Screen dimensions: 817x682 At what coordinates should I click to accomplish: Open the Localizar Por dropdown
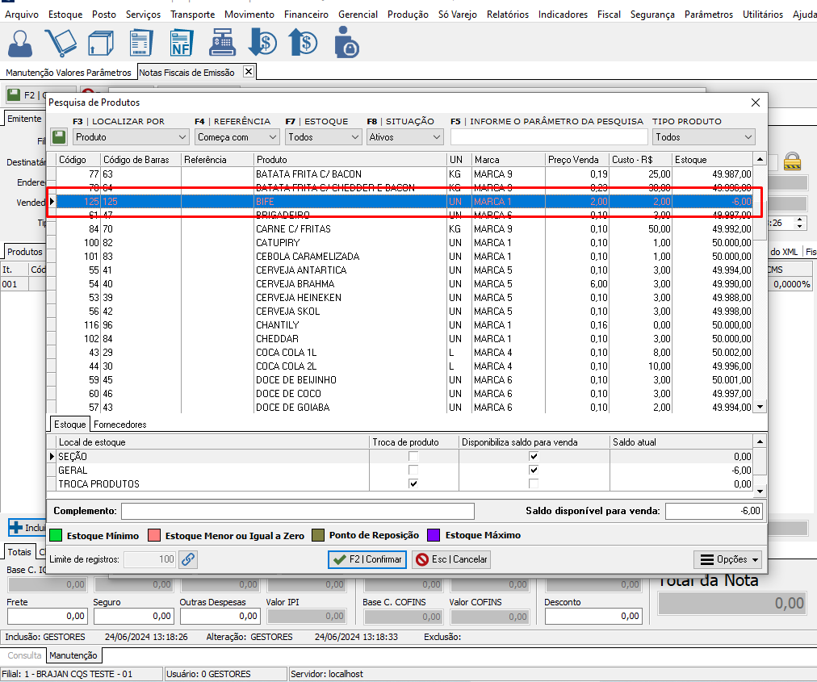point(131,137)
